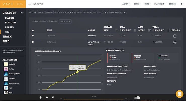Open DISCOVER in sidebar

click(x=9, y=13)
